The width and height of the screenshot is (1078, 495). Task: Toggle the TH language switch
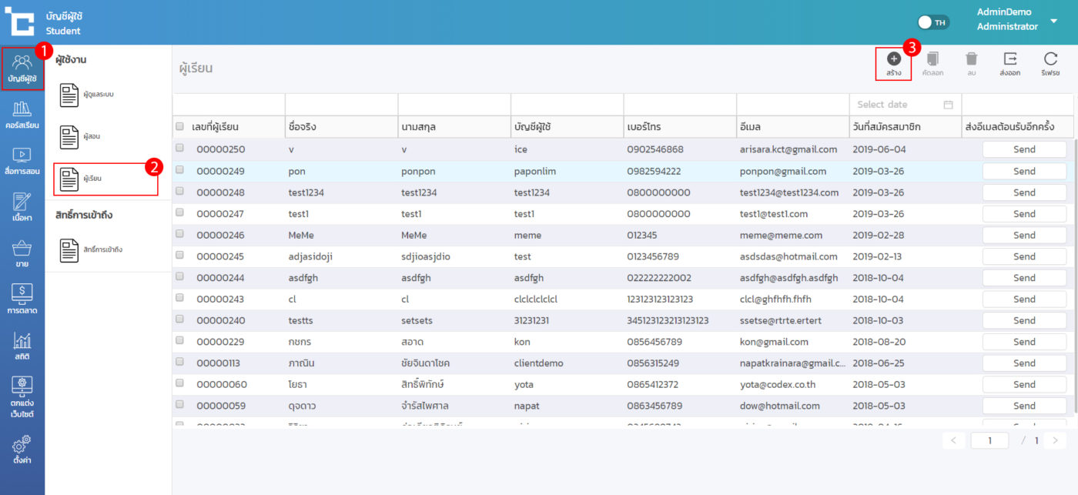(933, 22)
